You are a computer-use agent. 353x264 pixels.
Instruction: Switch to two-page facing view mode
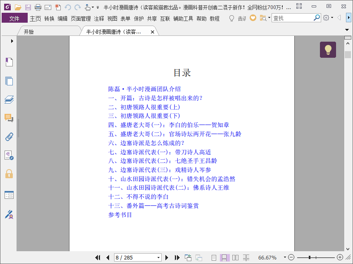[x=235, y=258]
